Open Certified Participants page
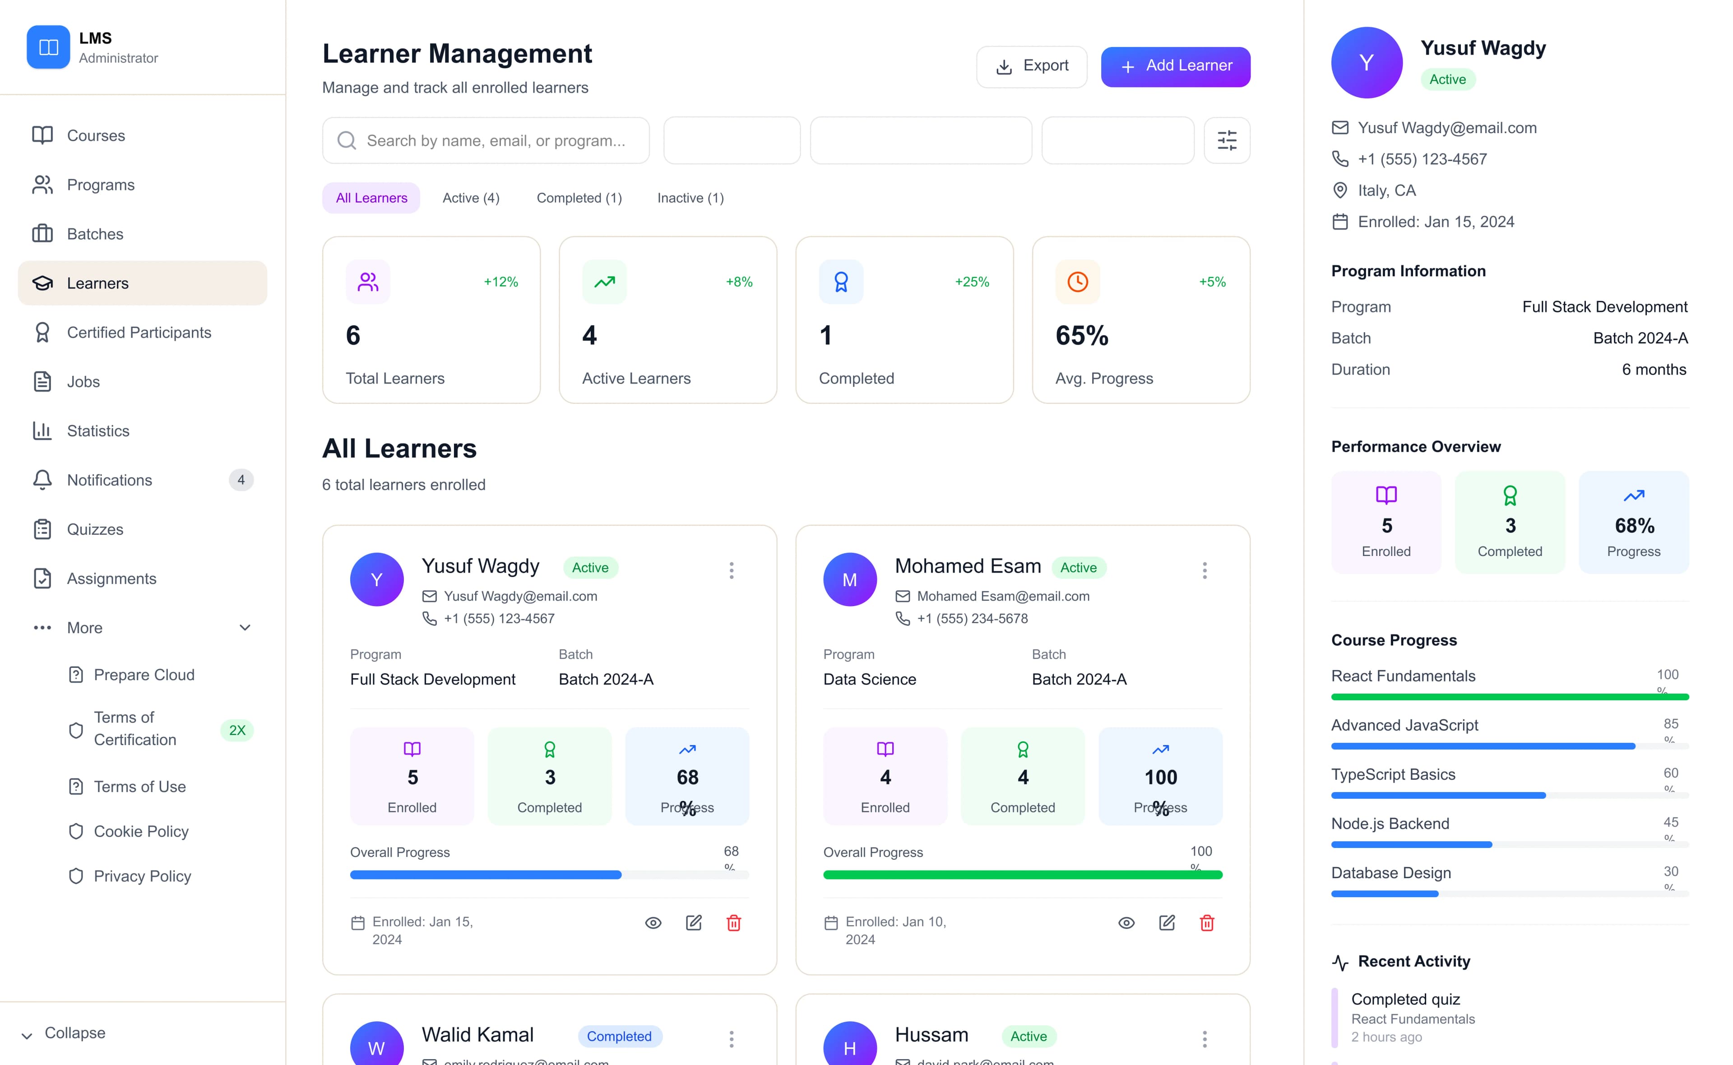This screenshot has height=1065, width=1733. [x=139, y=333]
